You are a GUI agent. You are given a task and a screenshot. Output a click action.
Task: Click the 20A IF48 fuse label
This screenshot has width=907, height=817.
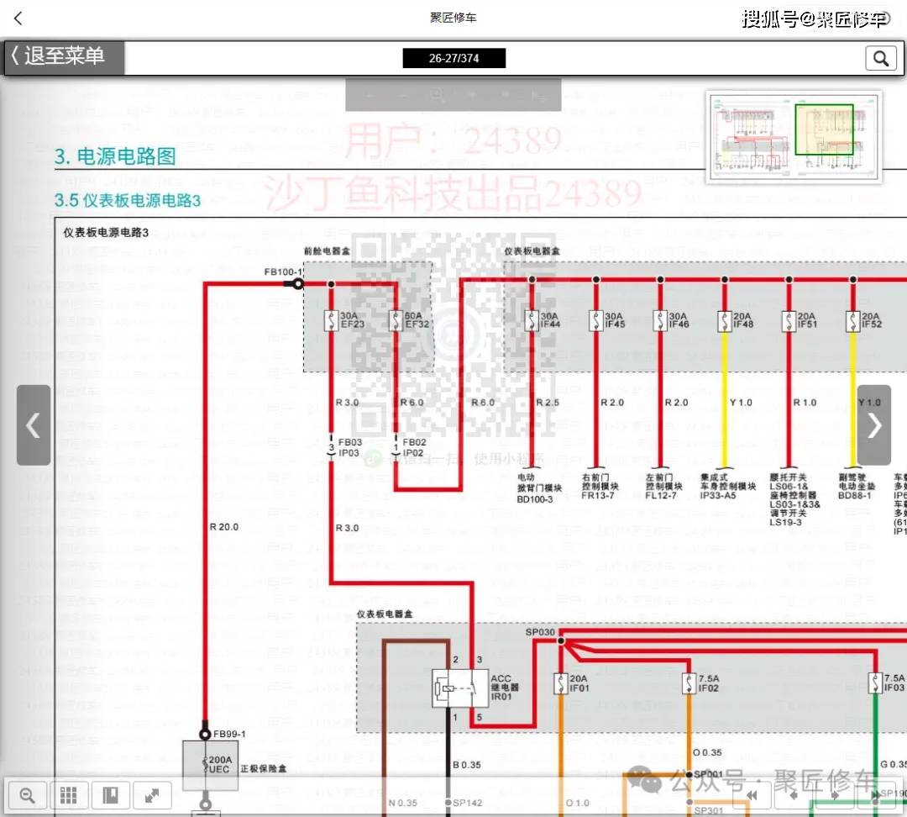pos(742,320)
